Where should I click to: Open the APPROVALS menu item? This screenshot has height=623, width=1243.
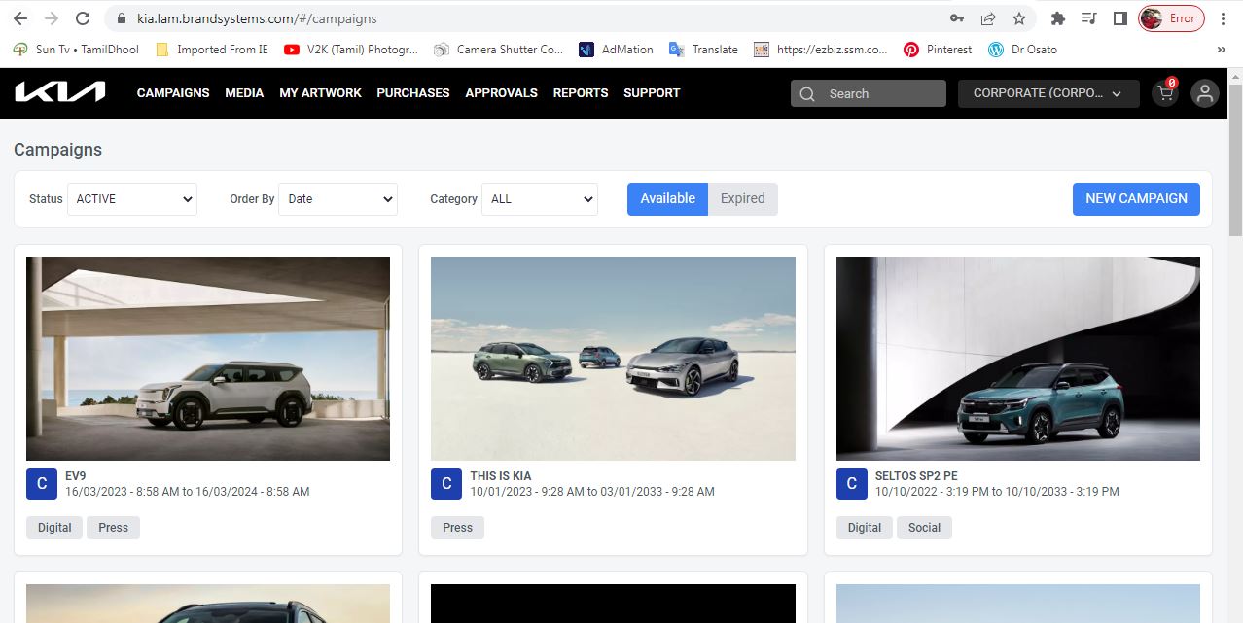pyautogui.click(x=501, y=93)
